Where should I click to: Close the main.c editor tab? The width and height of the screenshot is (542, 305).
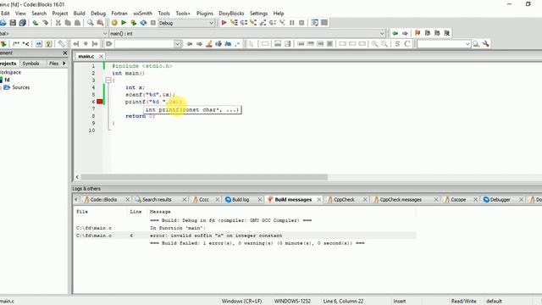[x=101, y=56]
